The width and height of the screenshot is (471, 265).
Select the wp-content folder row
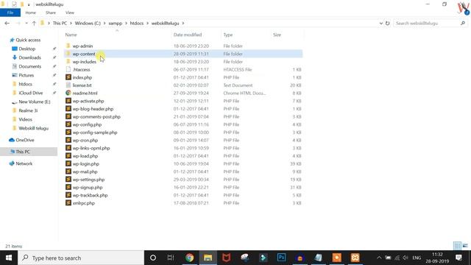[x=183, y=54]
